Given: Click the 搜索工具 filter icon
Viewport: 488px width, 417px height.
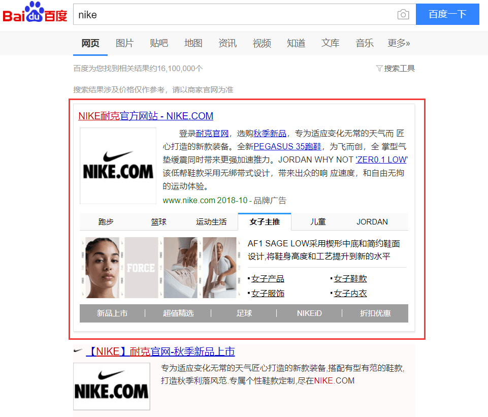Looking at the screenshot, I should 379,68.
